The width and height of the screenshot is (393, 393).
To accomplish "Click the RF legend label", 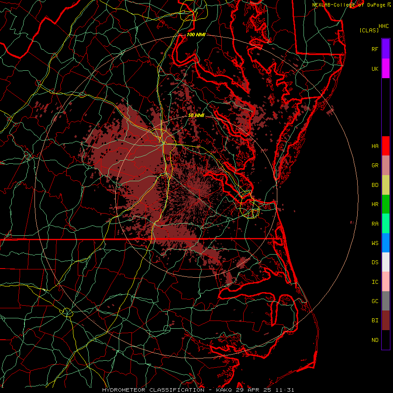I will (x=375, y=49).
